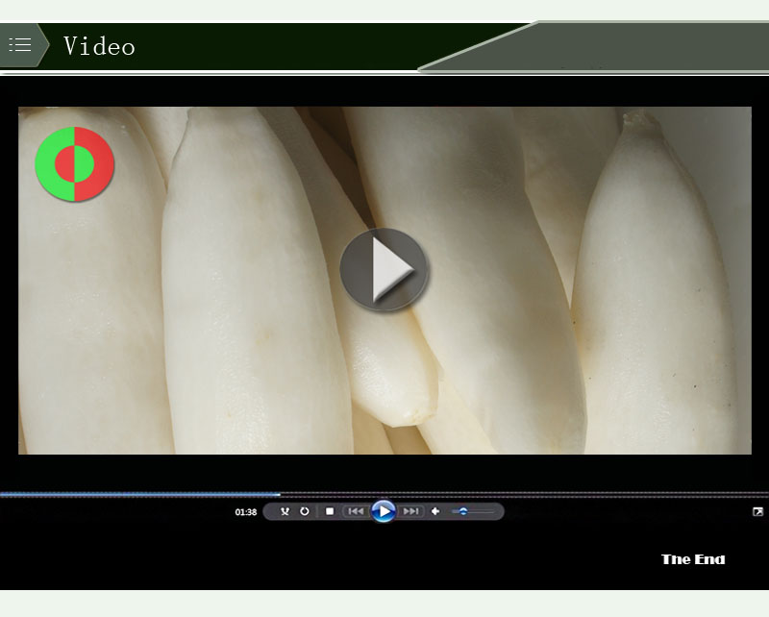Viewport: 769px width, 617px height.
Task: Click 'The End' text
Action: (x=693, y=559)
